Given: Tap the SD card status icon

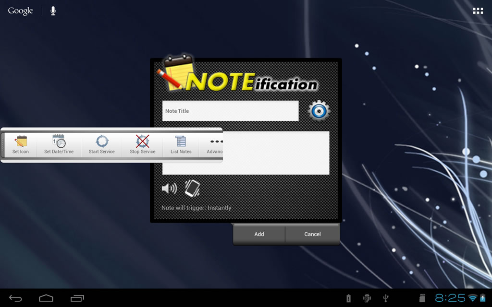Looking at the screenshot, I should (x=422, y=298).
